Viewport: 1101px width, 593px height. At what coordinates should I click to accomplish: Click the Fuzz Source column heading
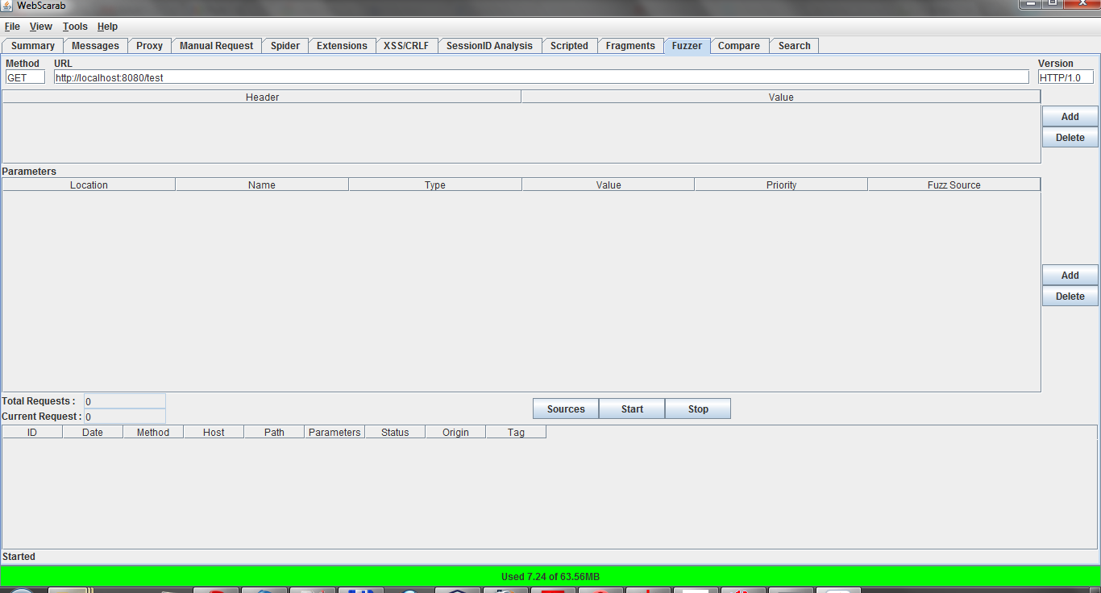point(954,185)
